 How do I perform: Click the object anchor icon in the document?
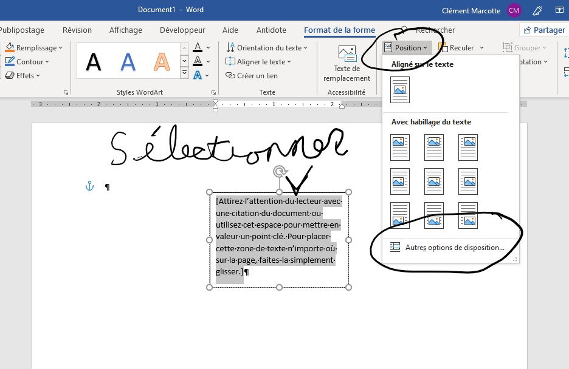[x=89, y=186]
